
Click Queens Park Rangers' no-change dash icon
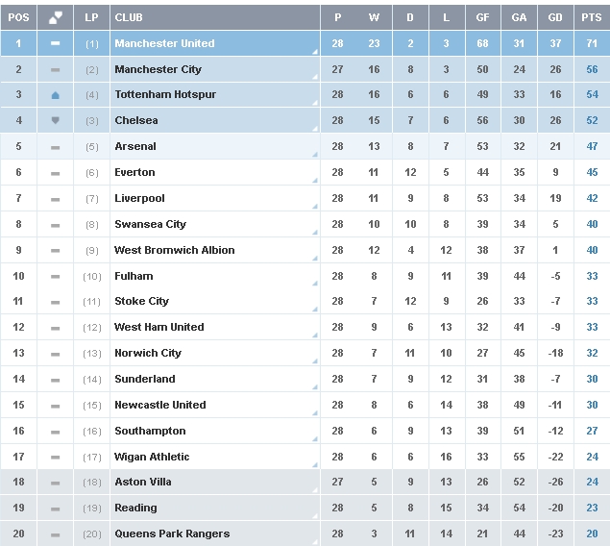tap(56, 534)
